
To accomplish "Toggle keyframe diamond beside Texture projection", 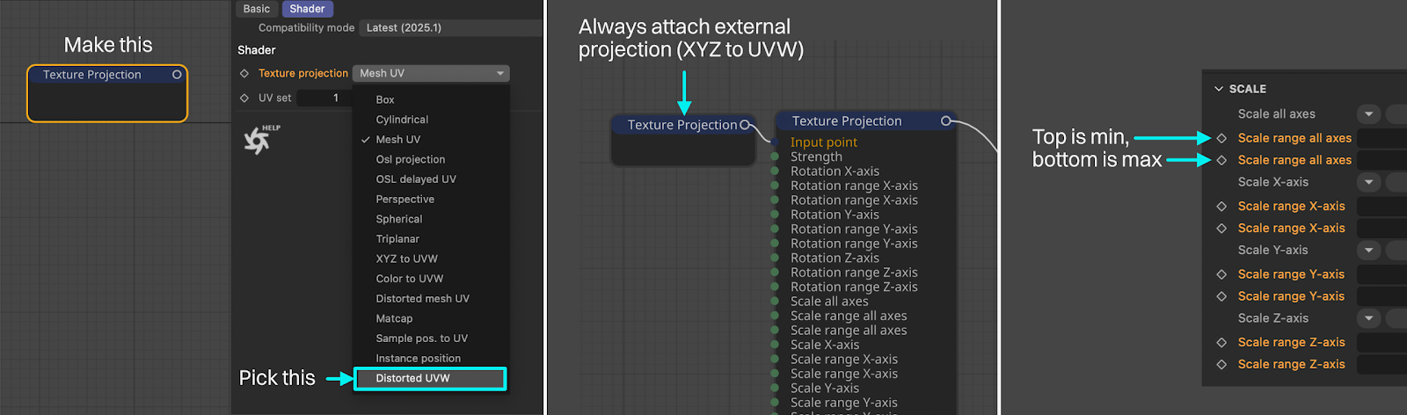I will point(244,73).
